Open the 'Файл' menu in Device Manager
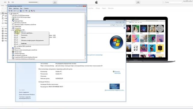 (10, 8)
